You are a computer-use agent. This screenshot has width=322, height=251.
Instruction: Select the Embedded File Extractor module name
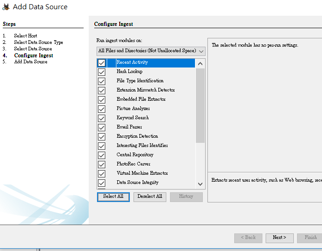tap(141, 99)
